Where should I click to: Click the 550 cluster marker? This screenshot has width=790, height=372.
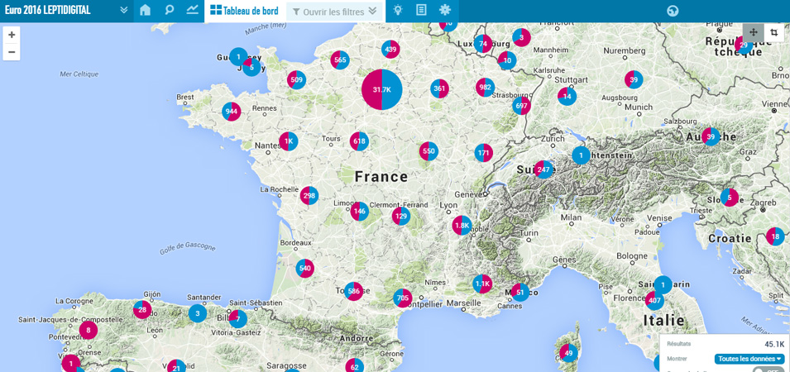tap(429, 151)
